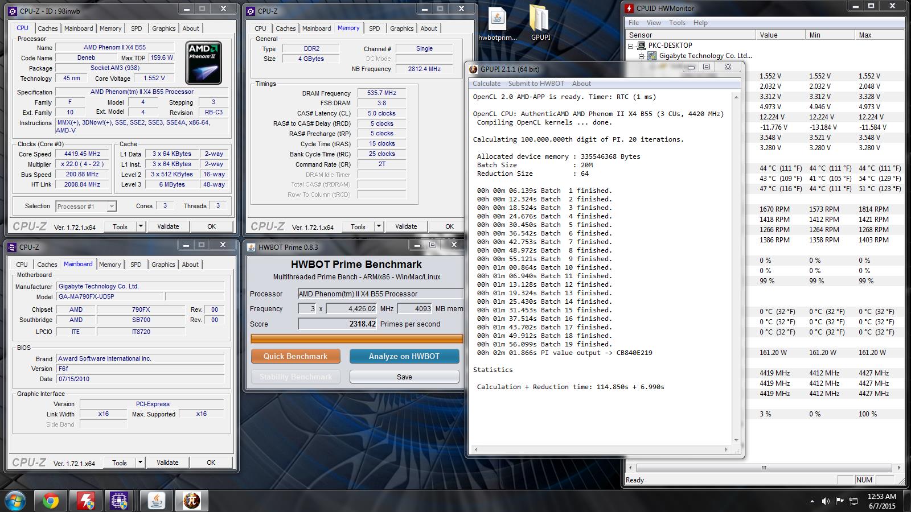Click the Min column header in HWMonitor
Viewport: 911px width, 512px height.
click(830, 35)
